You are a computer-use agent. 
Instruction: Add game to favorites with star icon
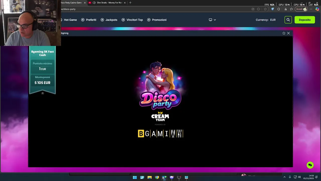tap(284, 33)
